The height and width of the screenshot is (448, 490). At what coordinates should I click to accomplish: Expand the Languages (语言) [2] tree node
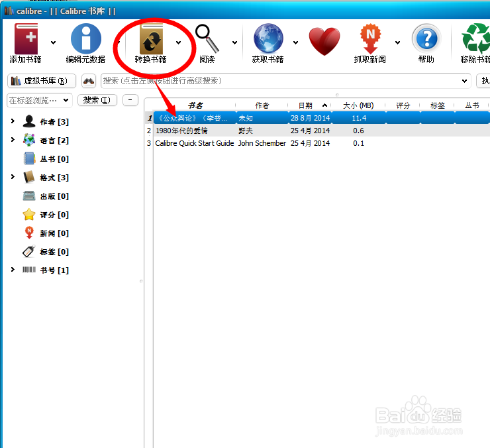coord(13,140)
